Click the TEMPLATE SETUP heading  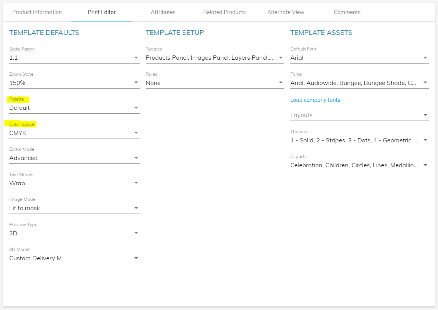tap(175, 33)
